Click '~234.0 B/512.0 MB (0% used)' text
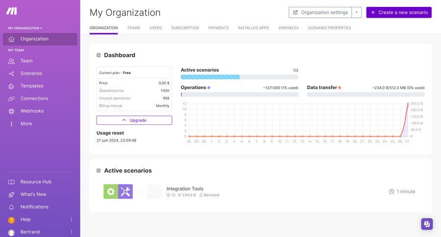 tap(398, 88)
